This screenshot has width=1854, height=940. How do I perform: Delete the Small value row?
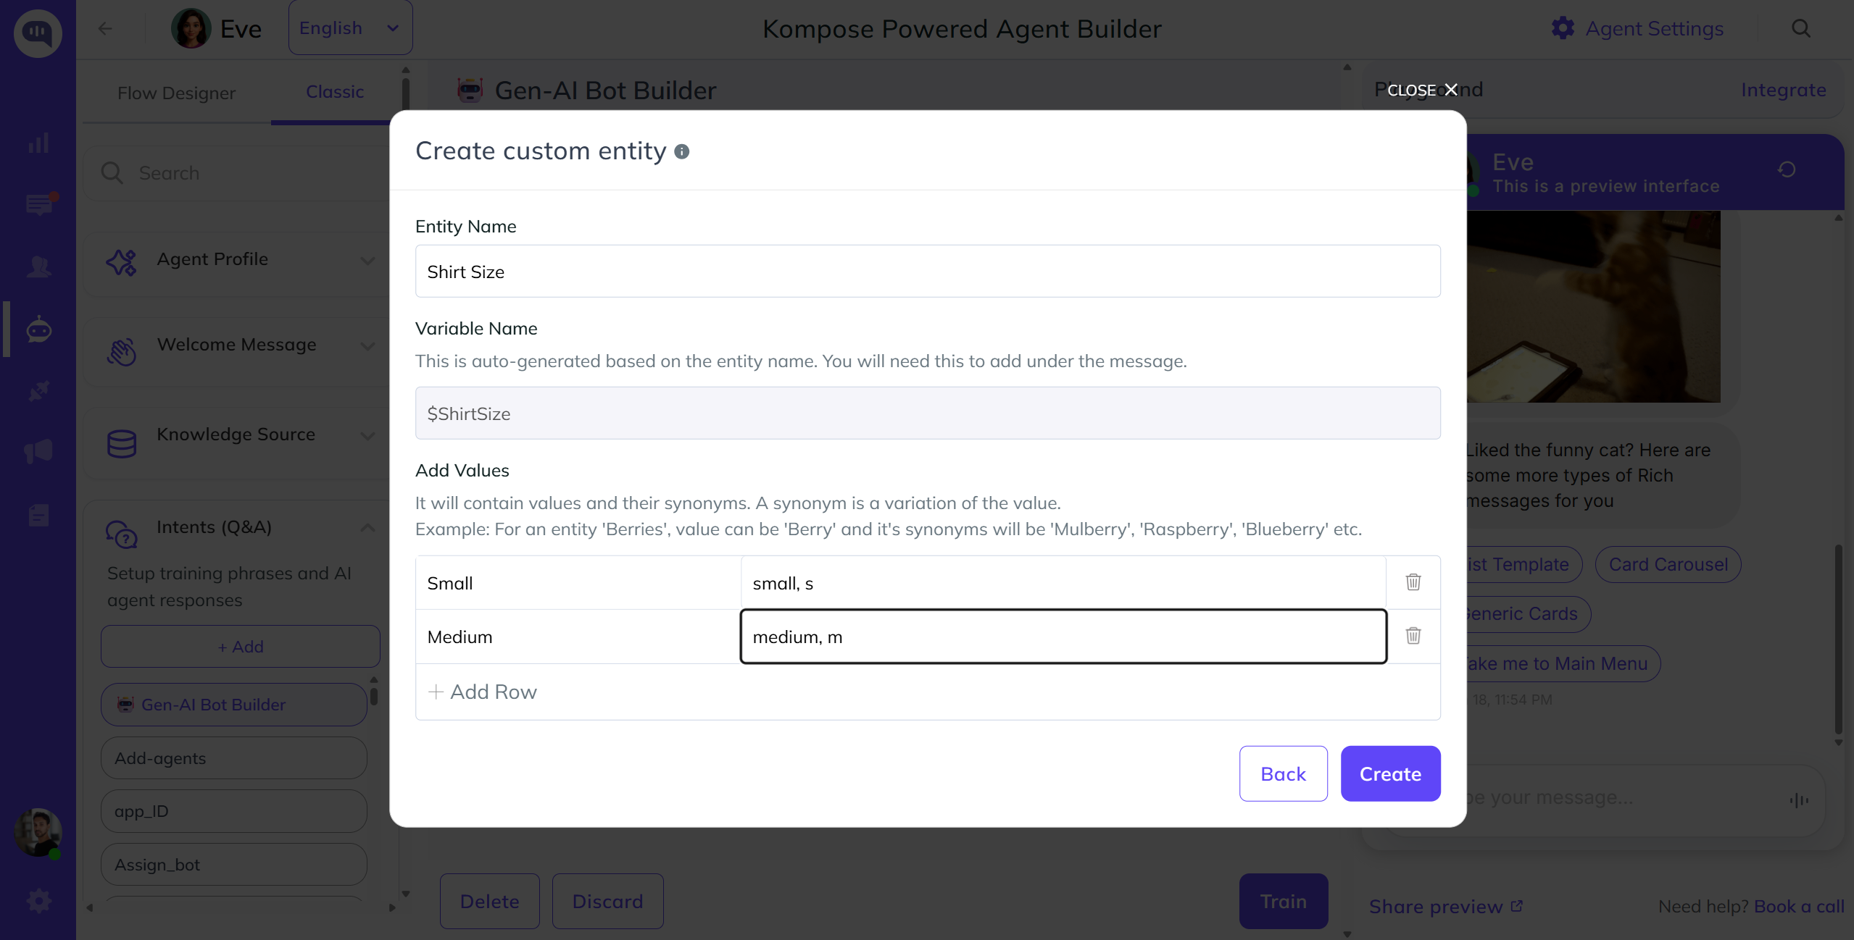point(1413,582)
